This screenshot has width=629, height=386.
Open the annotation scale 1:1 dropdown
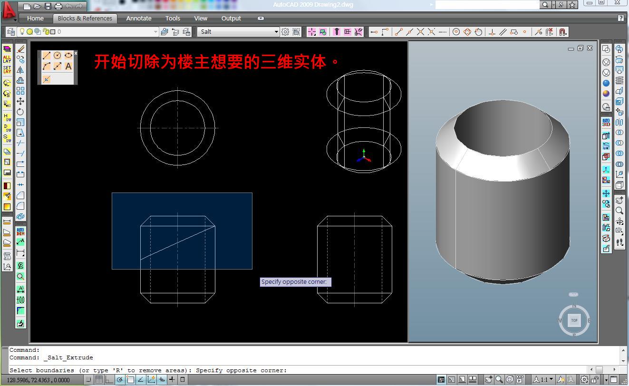(x=544, y=380)
